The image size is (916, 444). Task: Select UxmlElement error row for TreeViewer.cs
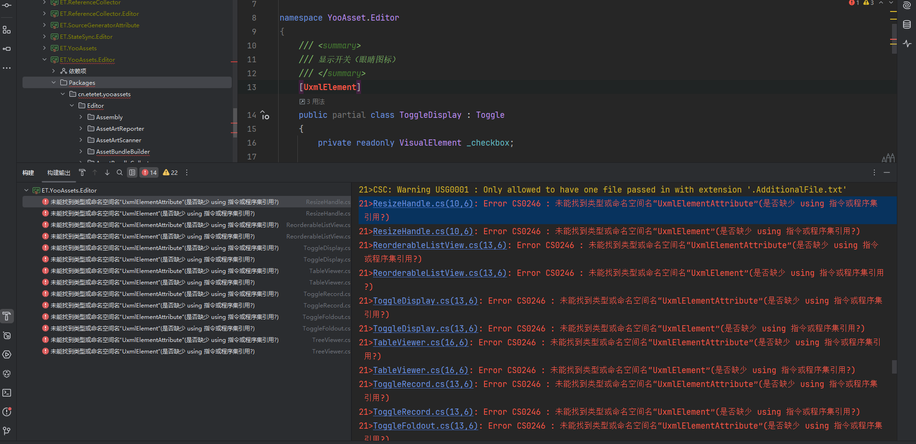(x=187, y=351)
